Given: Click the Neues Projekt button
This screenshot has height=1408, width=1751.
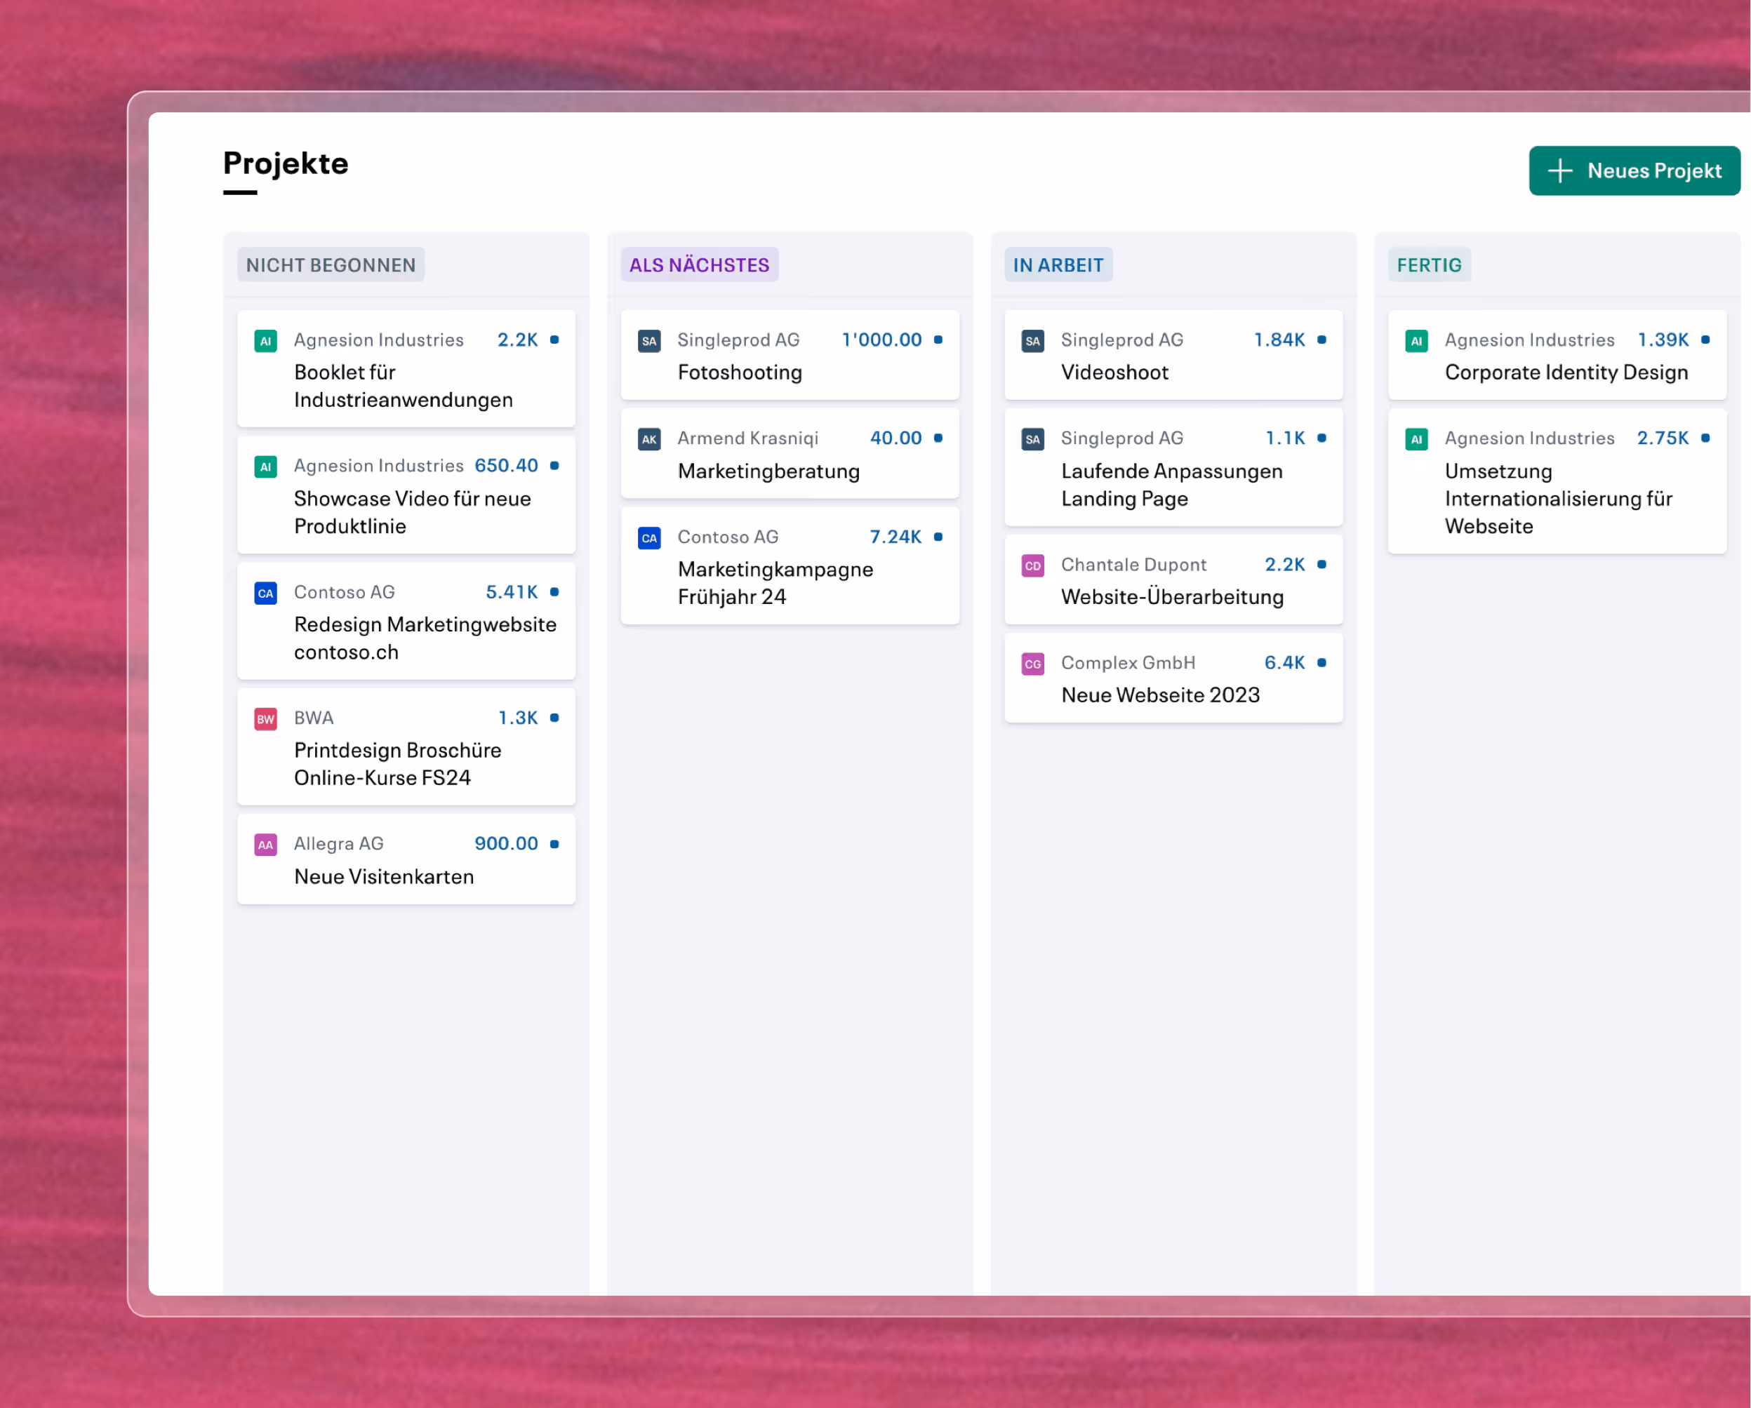Looking at the screenshot, I should 1634,170.
